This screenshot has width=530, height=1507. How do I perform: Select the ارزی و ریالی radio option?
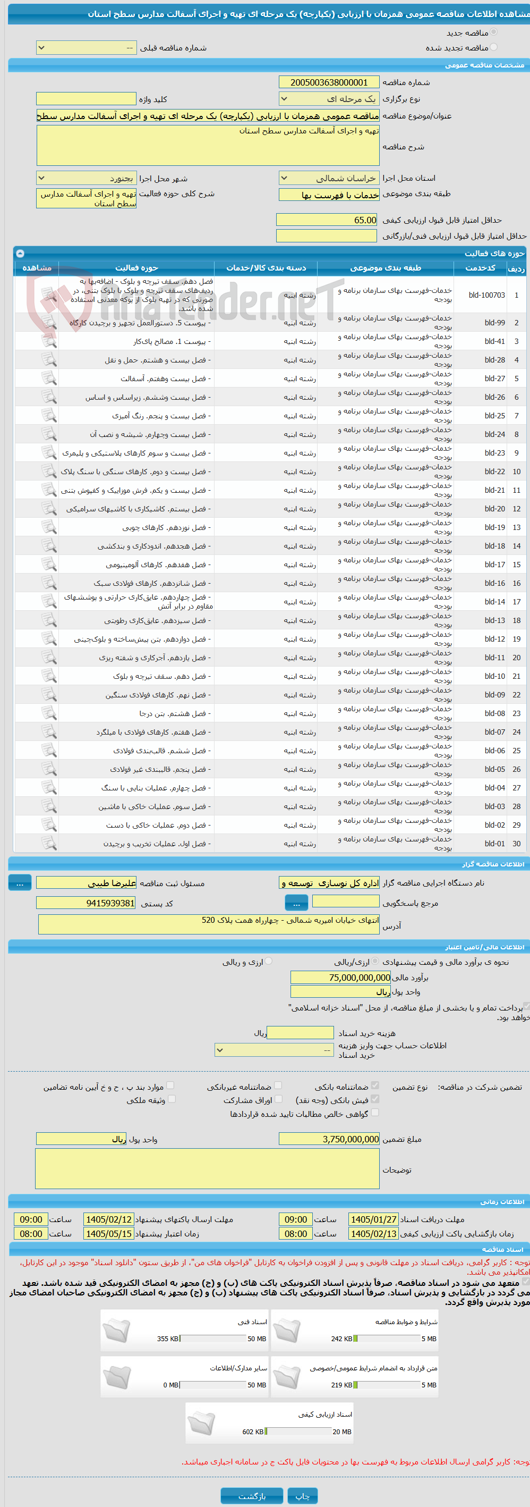click(269, 961)
